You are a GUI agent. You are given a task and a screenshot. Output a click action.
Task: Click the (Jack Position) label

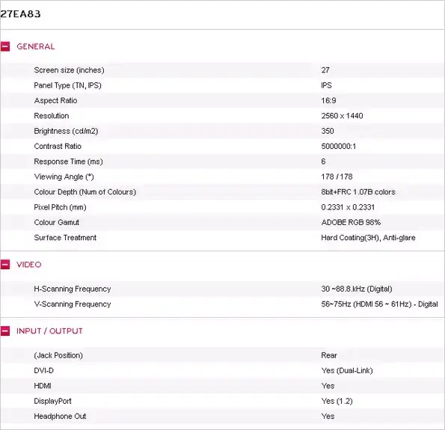click(58, 355)
